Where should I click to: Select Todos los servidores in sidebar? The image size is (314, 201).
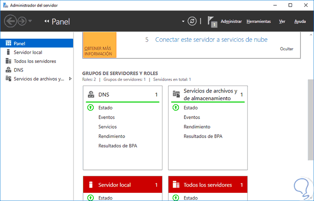point(35,61)
